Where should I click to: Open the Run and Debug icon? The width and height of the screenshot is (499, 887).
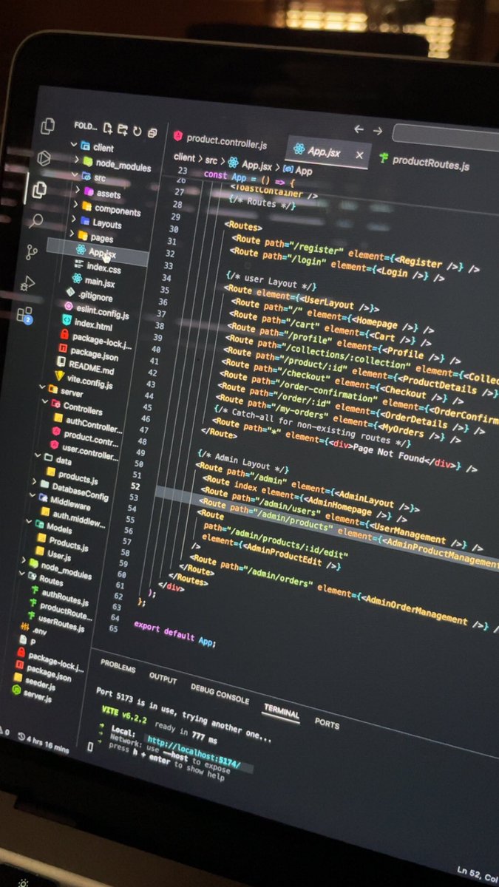tap(28, 283)
